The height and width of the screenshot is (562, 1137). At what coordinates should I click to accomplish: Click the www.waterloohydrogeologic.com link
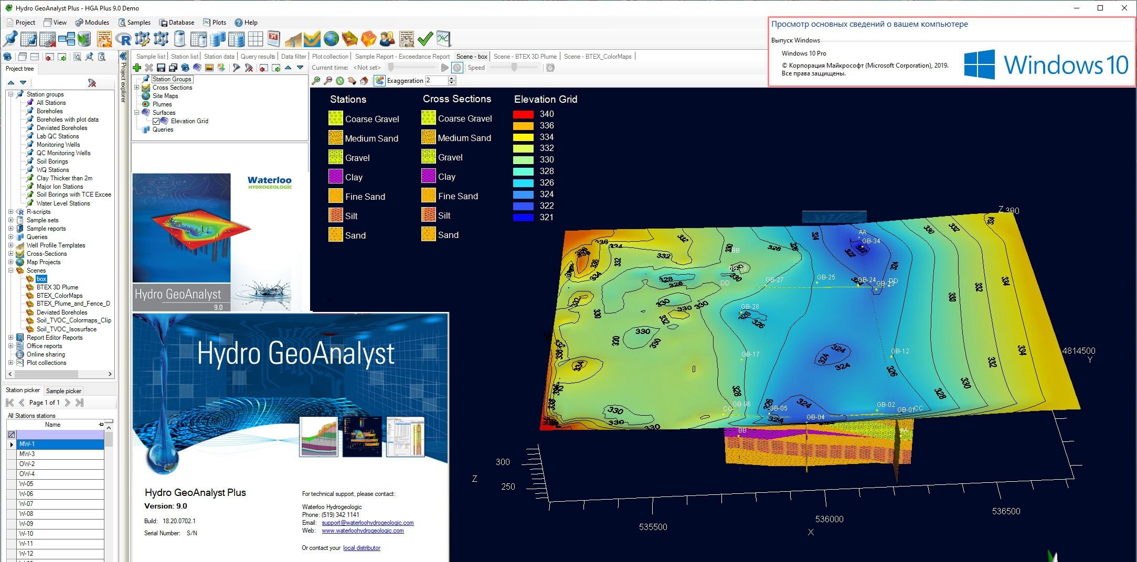pos(363,531)
